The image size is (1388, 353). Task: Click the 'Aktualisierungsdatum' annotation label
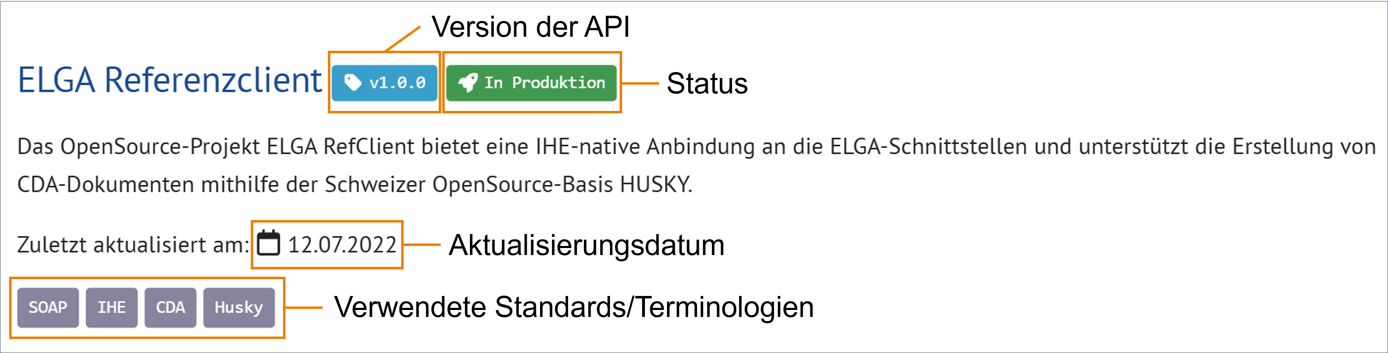click(x=586, y=245)
